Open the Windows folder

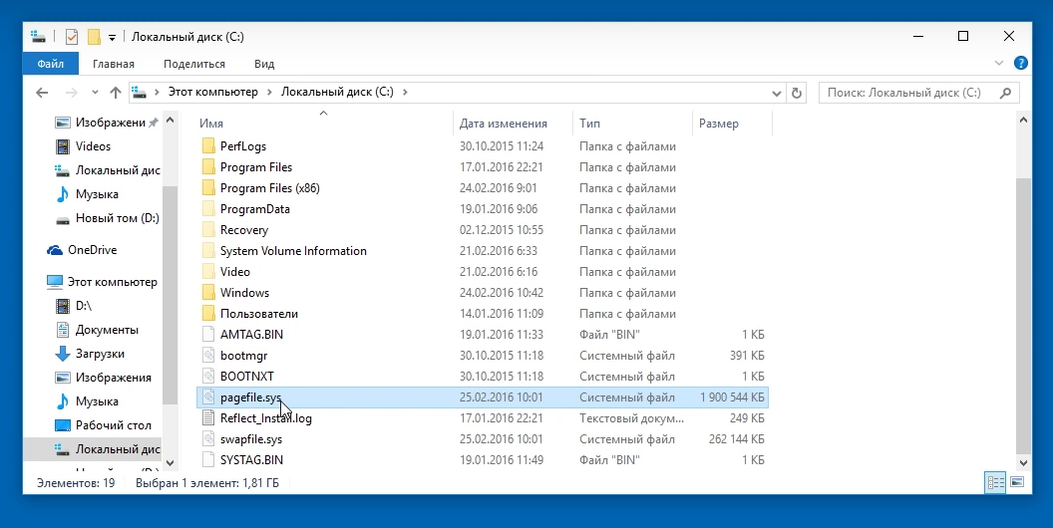click(244, 293)
